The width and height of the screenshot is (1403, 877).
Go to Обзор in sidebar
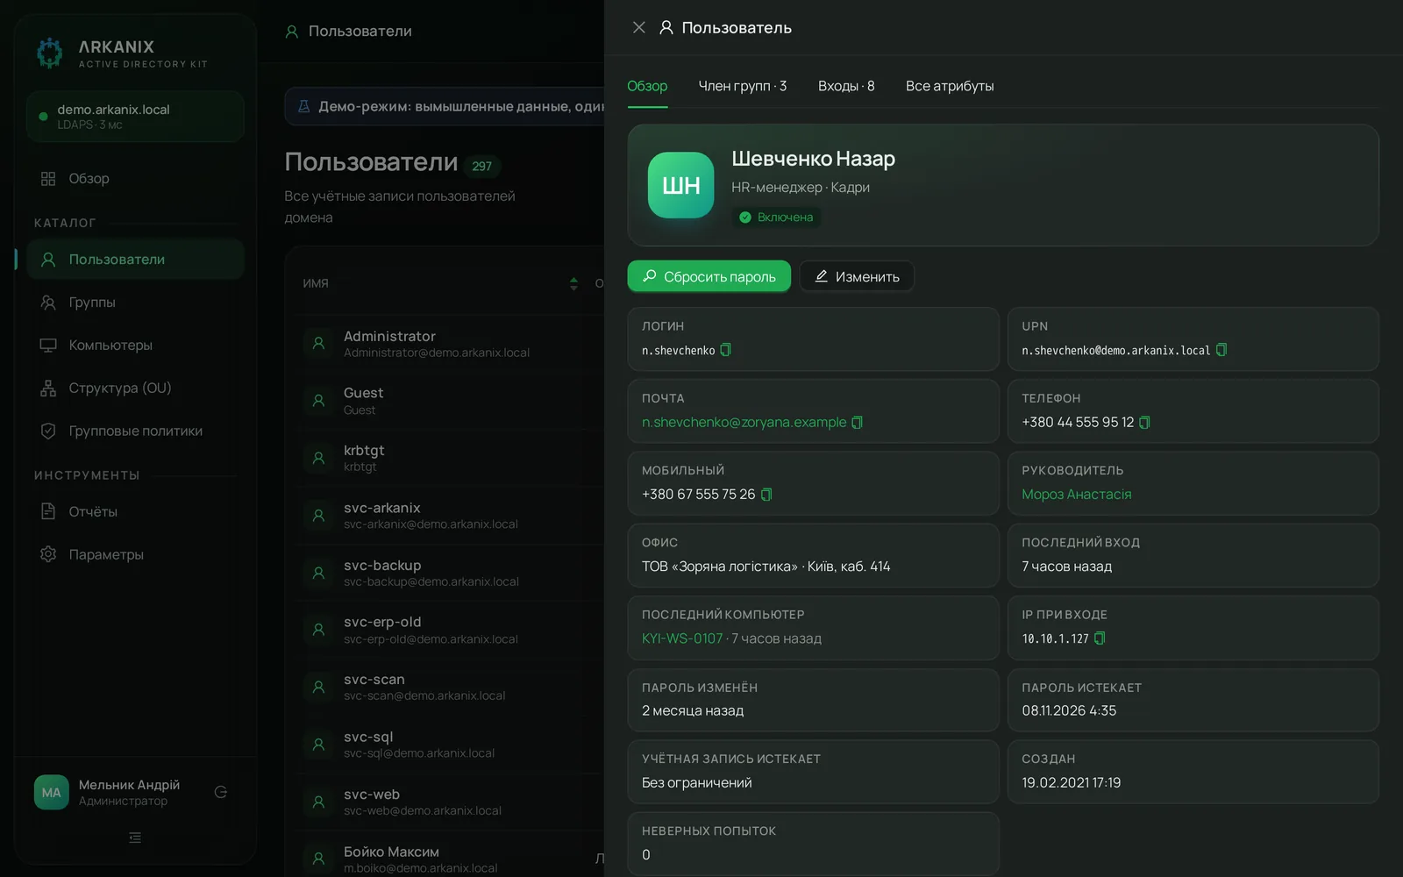coord(135,178)
